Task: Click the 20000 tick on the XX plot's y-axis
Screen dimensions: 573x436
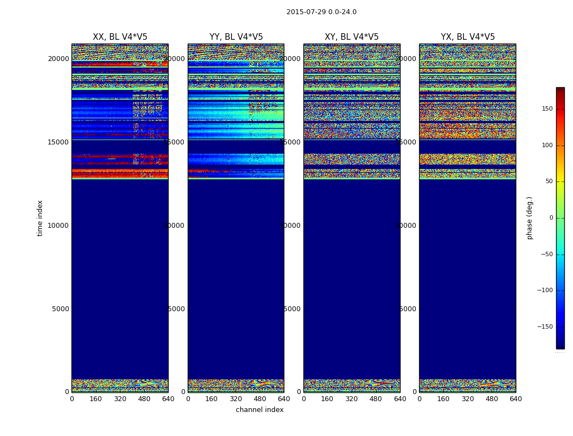Action: (x=59, y=59)
